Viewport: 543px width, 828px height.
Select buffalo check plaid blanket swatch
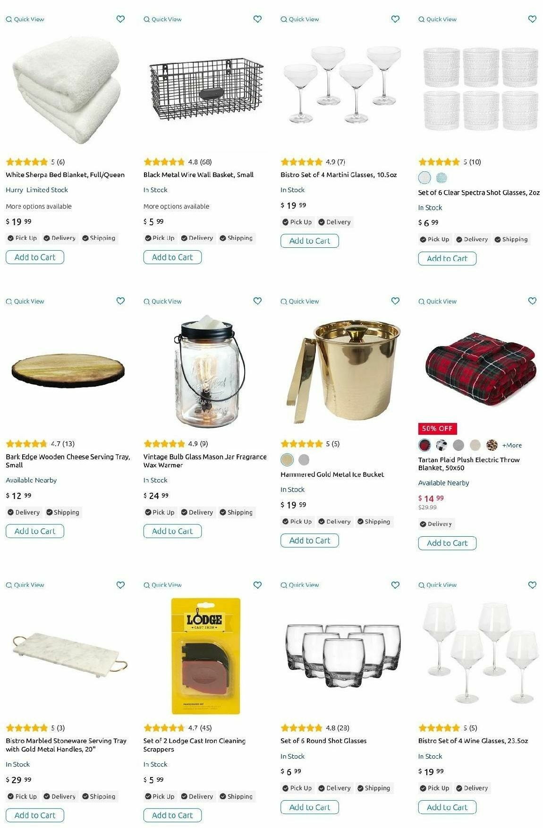point(441,445)
